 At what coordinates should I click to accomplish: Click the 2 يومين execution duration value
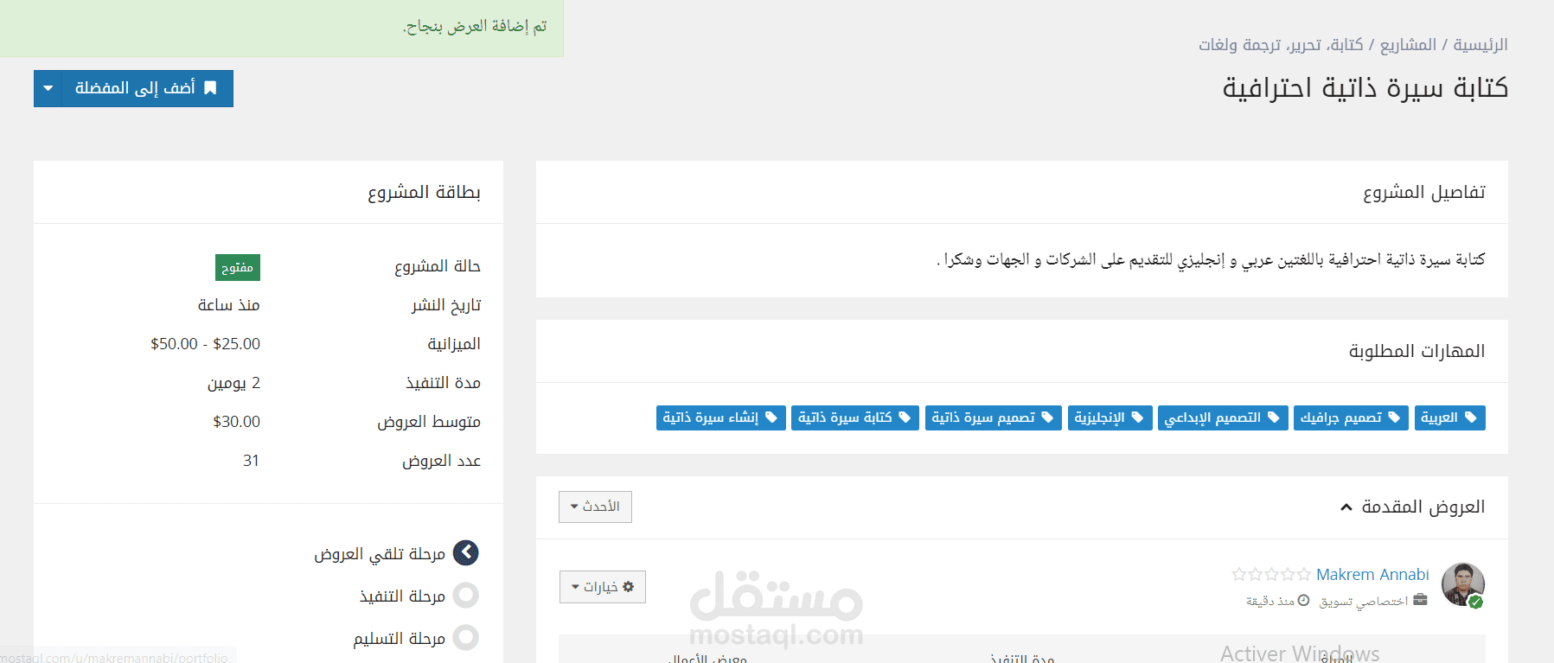coord(233,383)
